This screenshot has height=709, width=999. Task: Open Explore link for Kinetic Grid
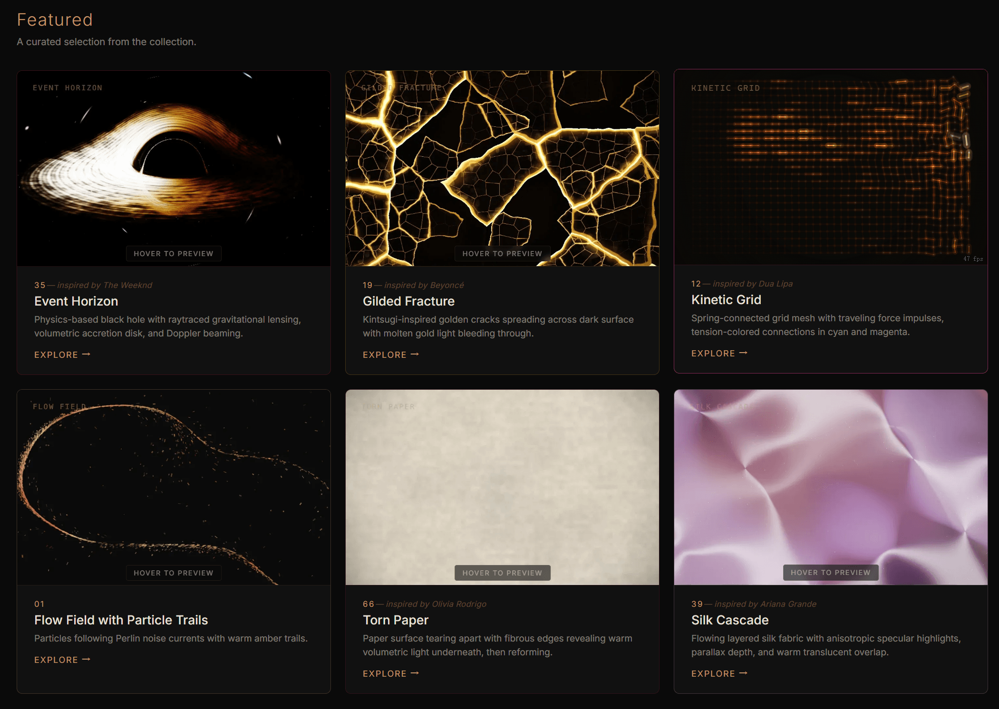(x=719, y=354)
